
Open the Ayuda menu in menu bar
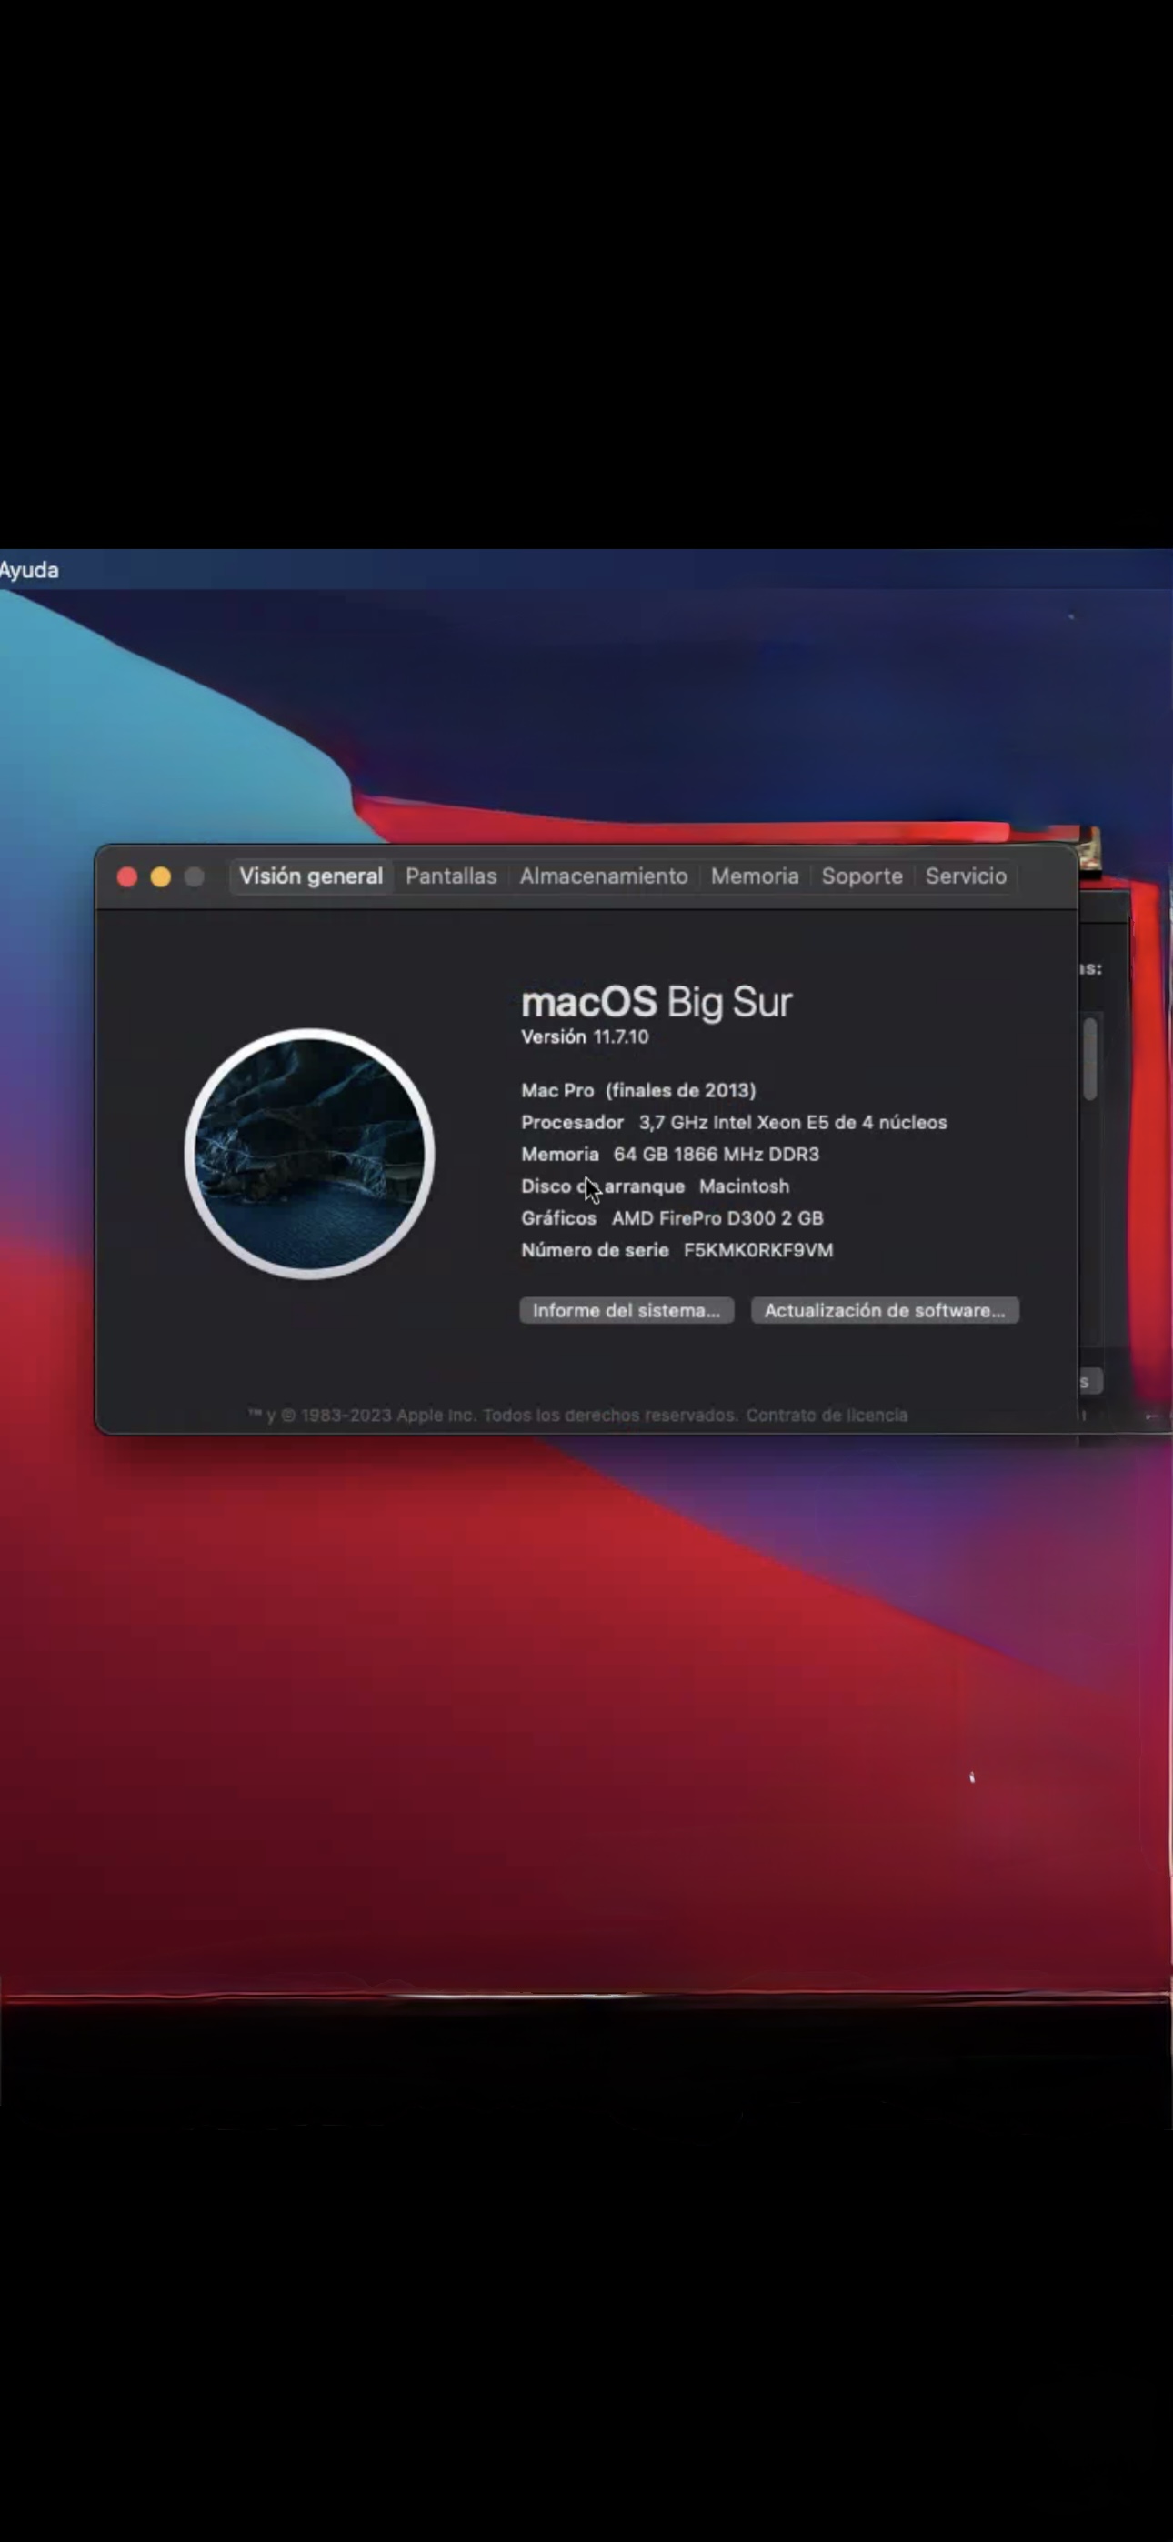pos(28,569)
